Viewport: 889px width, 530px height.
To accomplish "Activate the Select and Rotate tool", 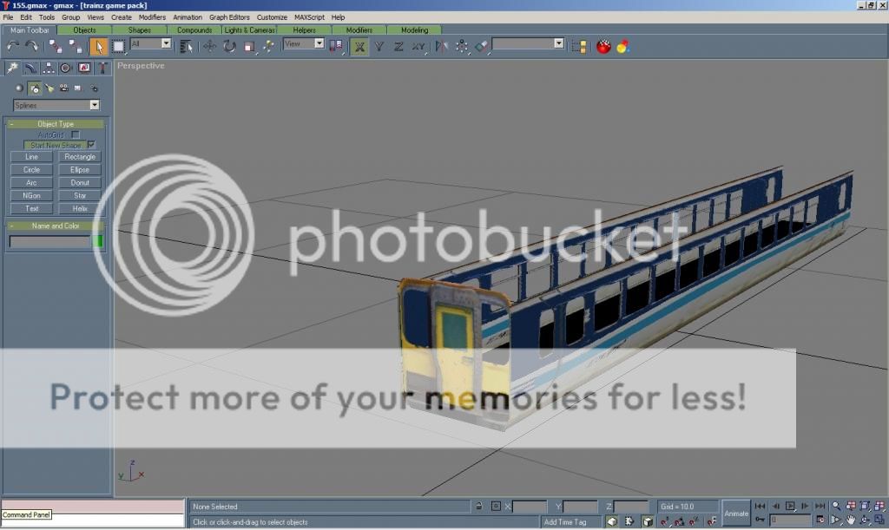I will tap(229, 46).
